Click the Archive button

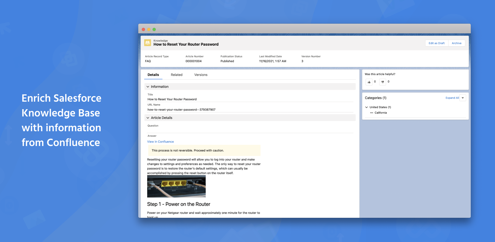(x=457, y=43)
